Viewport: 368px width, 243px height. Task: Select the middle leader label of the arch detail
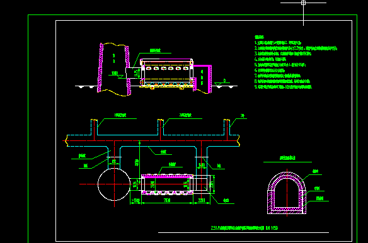(318, 188)
